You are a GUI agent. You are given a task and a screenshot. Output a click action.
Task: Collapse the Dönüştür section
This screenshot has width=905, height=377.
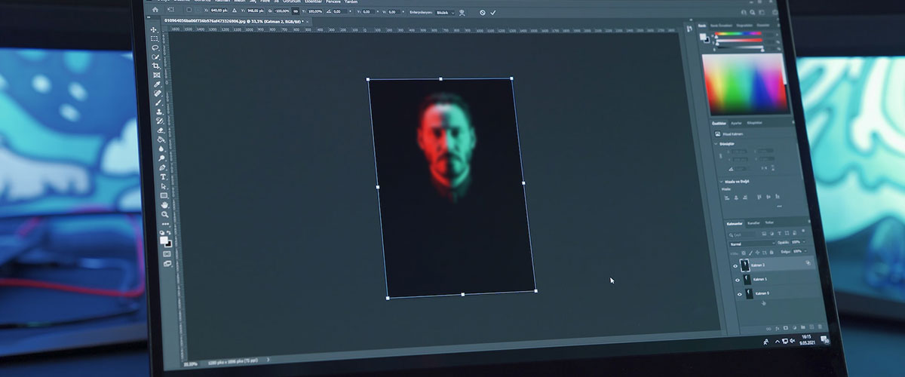tap(716, 144)
